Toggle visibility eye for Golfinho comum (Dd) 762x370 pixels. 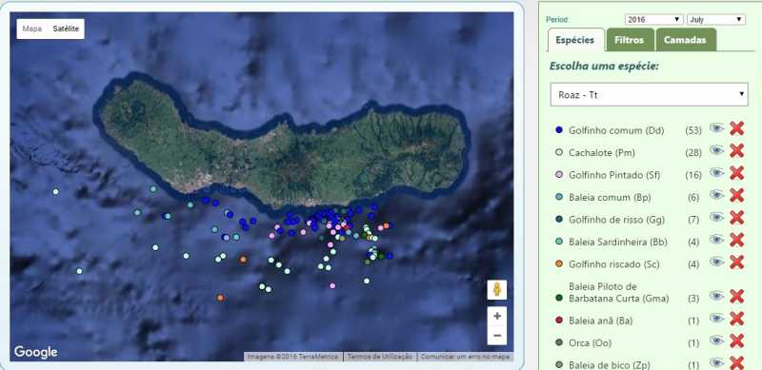coord(716,128)
